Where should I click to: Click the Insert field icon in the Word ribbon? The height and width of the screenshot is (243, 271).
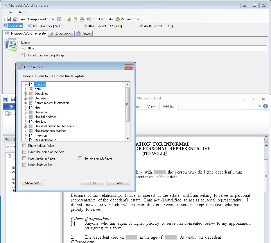point(8,114)
